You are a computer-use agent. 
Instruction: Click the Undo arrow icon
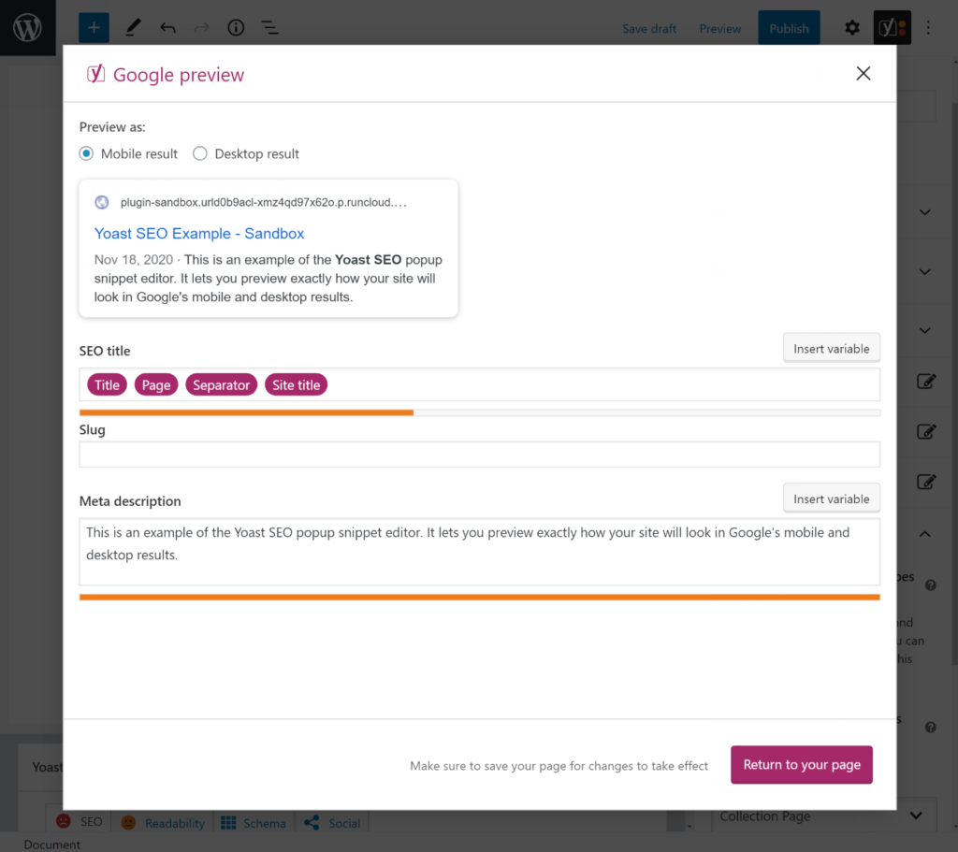tap(167, 27)
